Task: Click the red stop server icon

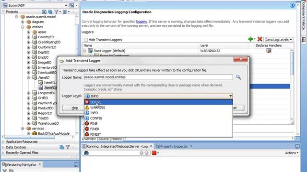Action: (x=154, y=153)
